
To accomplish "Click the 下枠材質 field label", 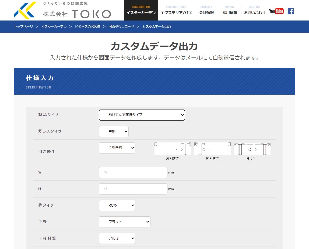I will point(47,238).
